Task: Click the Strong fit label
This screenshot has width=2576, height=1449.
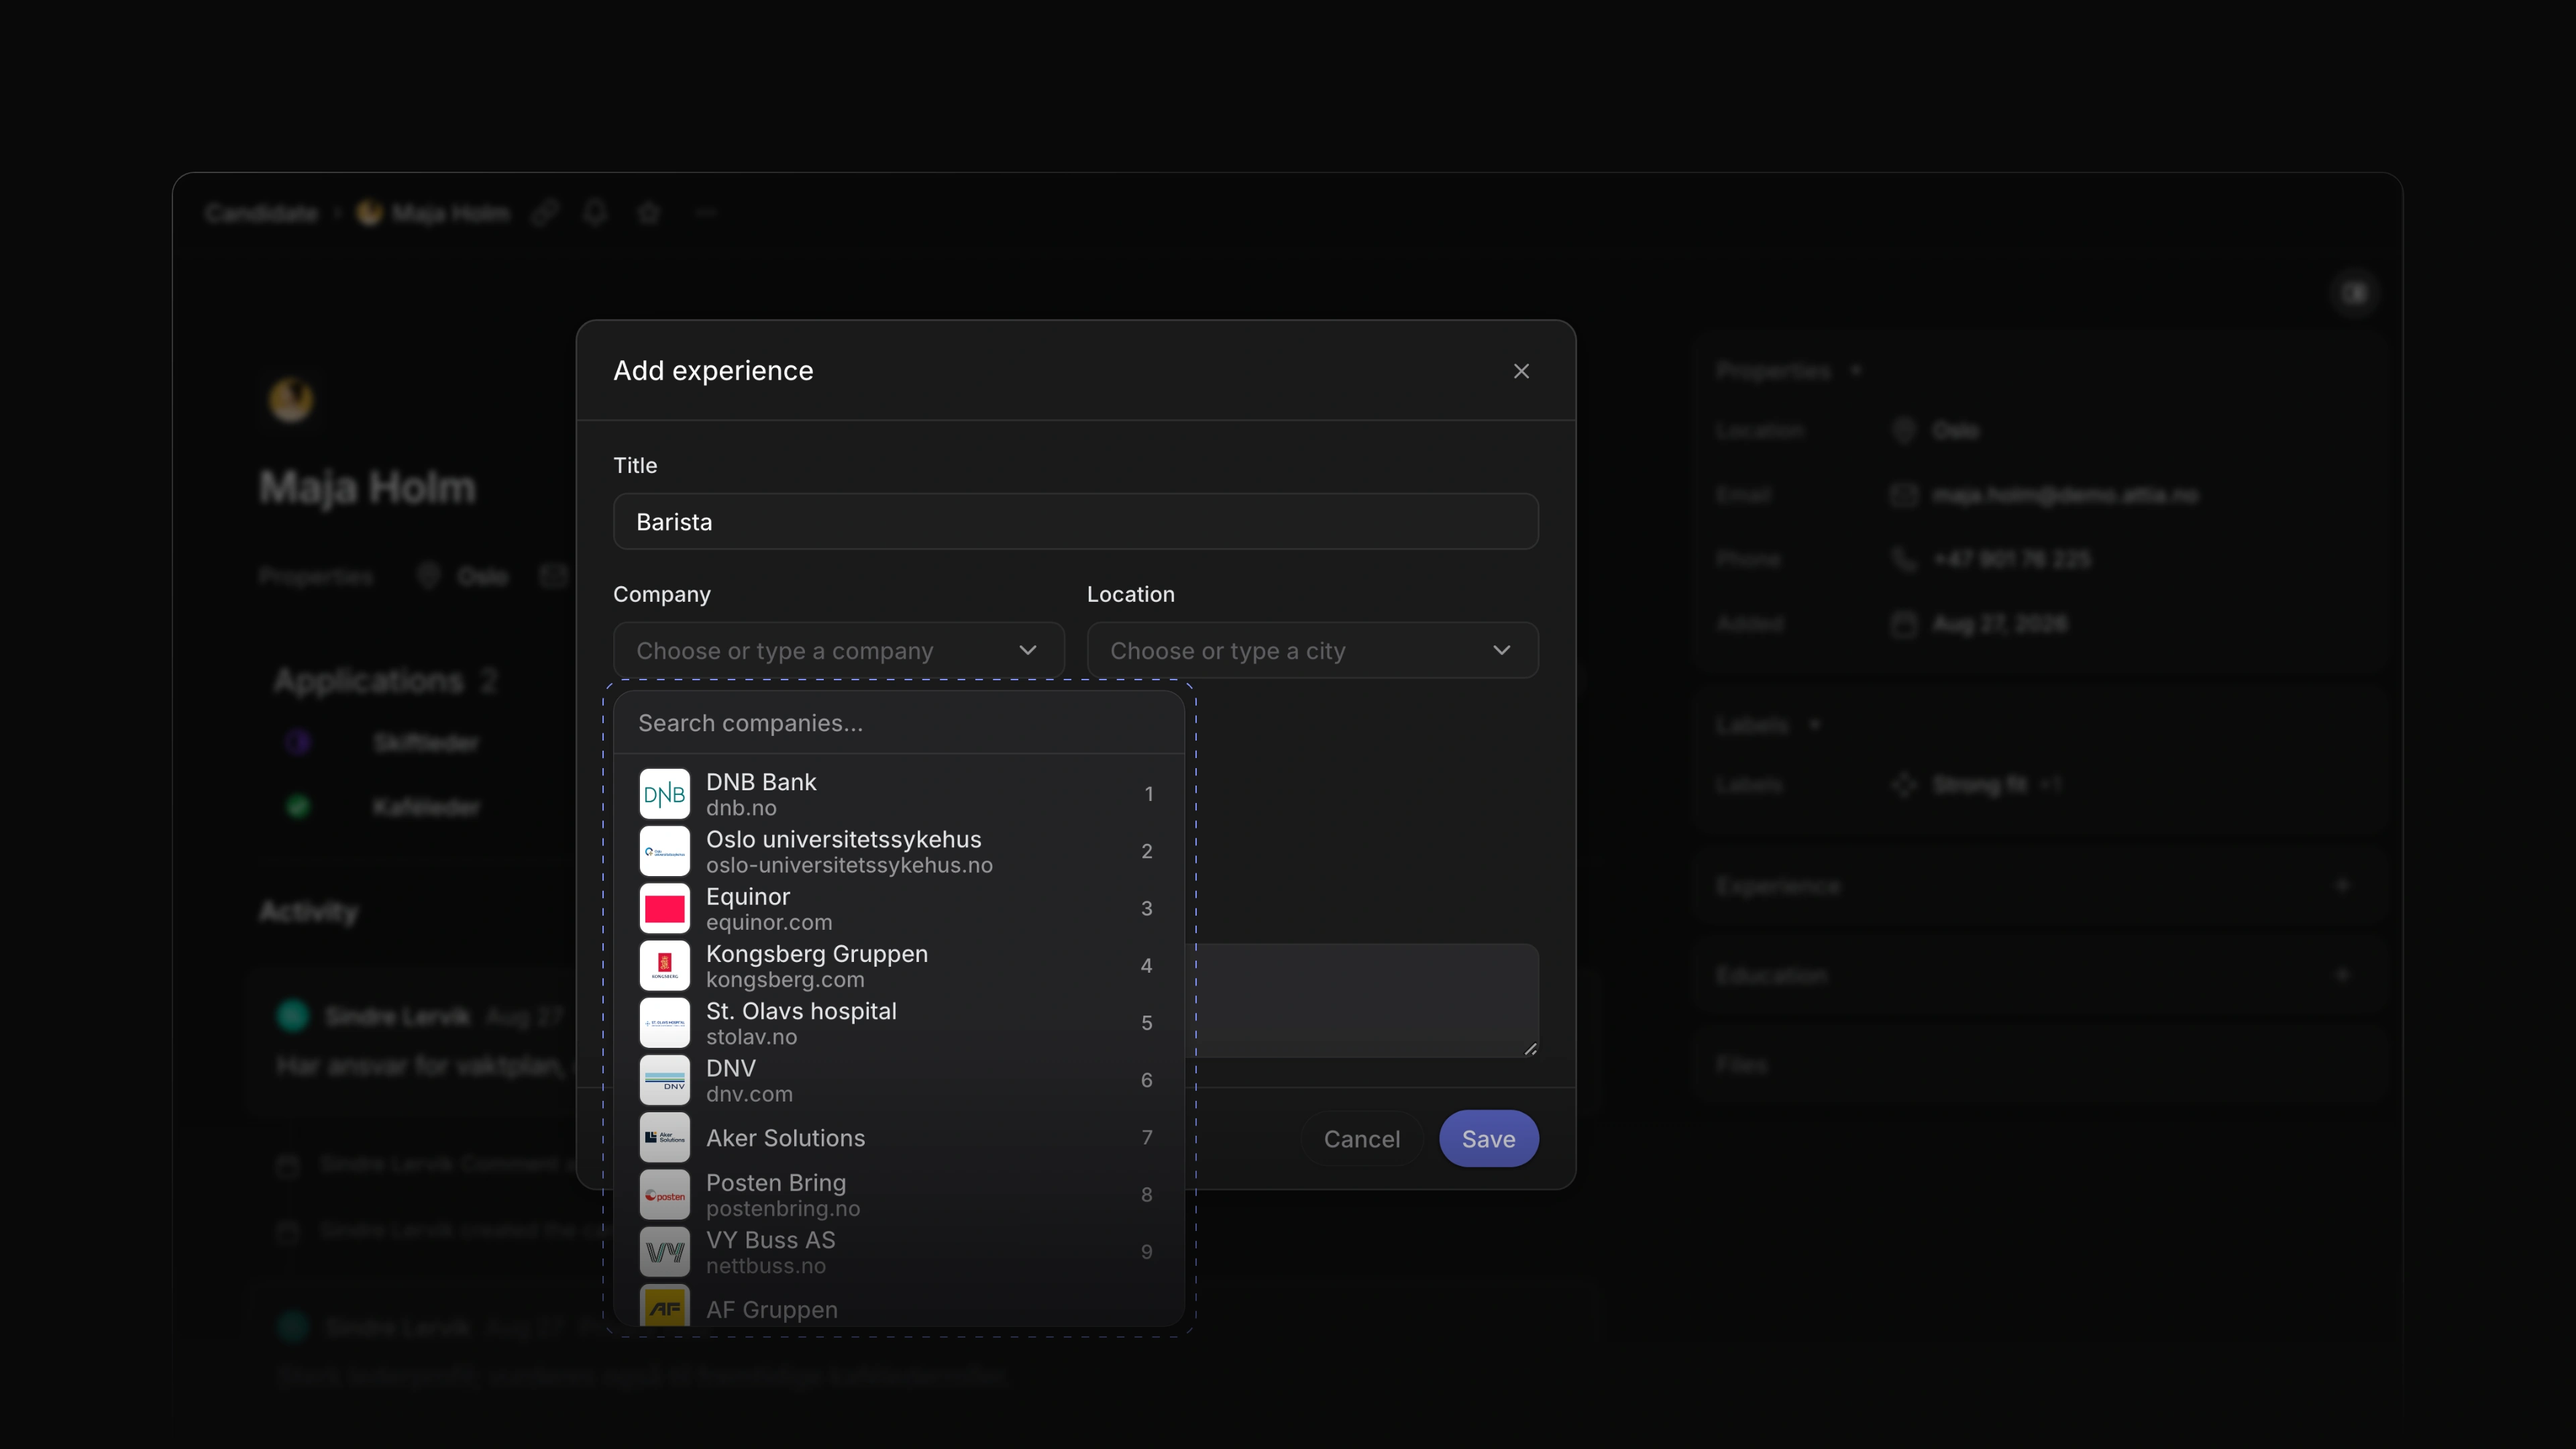Action: (1979, 785)
